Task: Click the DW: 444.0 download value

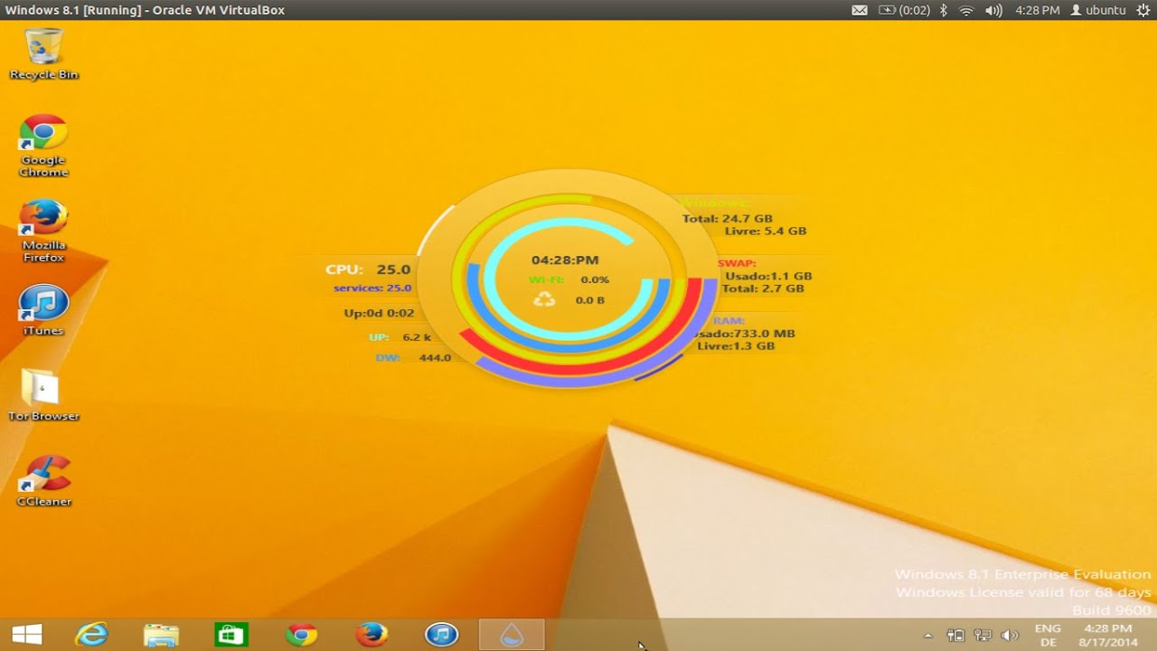Action: pyautogui.click(x=413, y=358)
